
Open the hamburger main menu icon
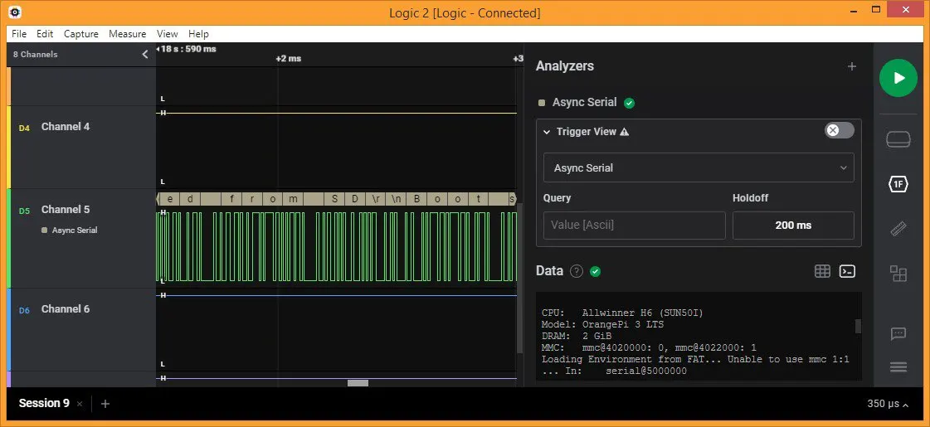click(898, 367)
